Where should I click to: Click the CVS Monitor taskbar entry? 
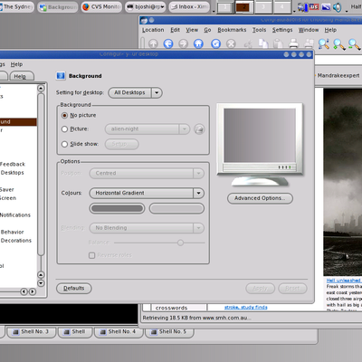101,6
